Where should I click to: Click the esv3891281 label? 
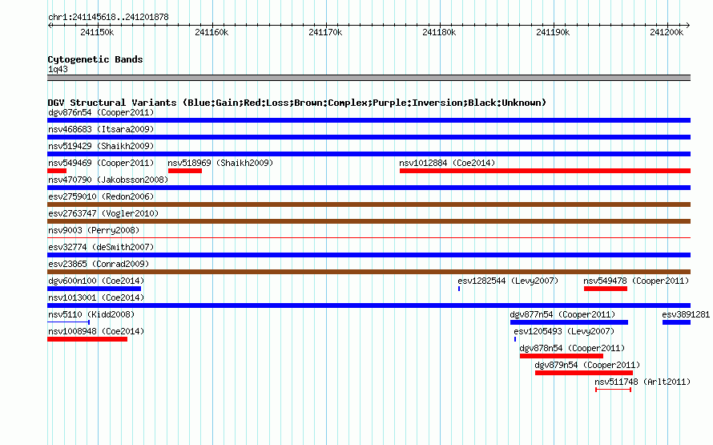point(686,314)
